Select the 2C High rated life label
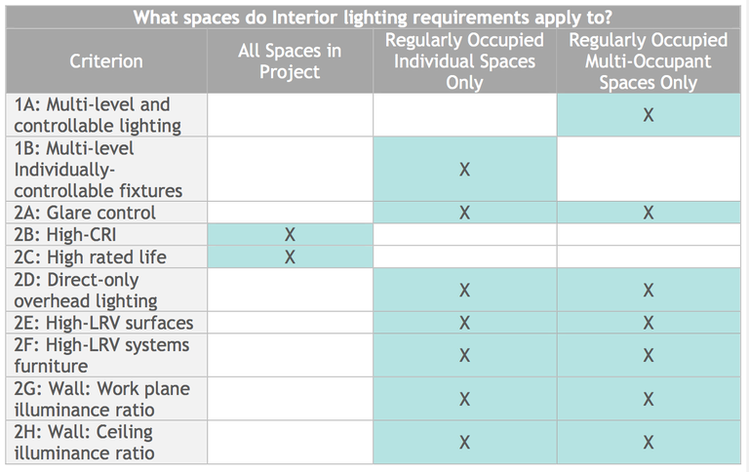This screenshot has width=749, height=472. tap(90, 257)
